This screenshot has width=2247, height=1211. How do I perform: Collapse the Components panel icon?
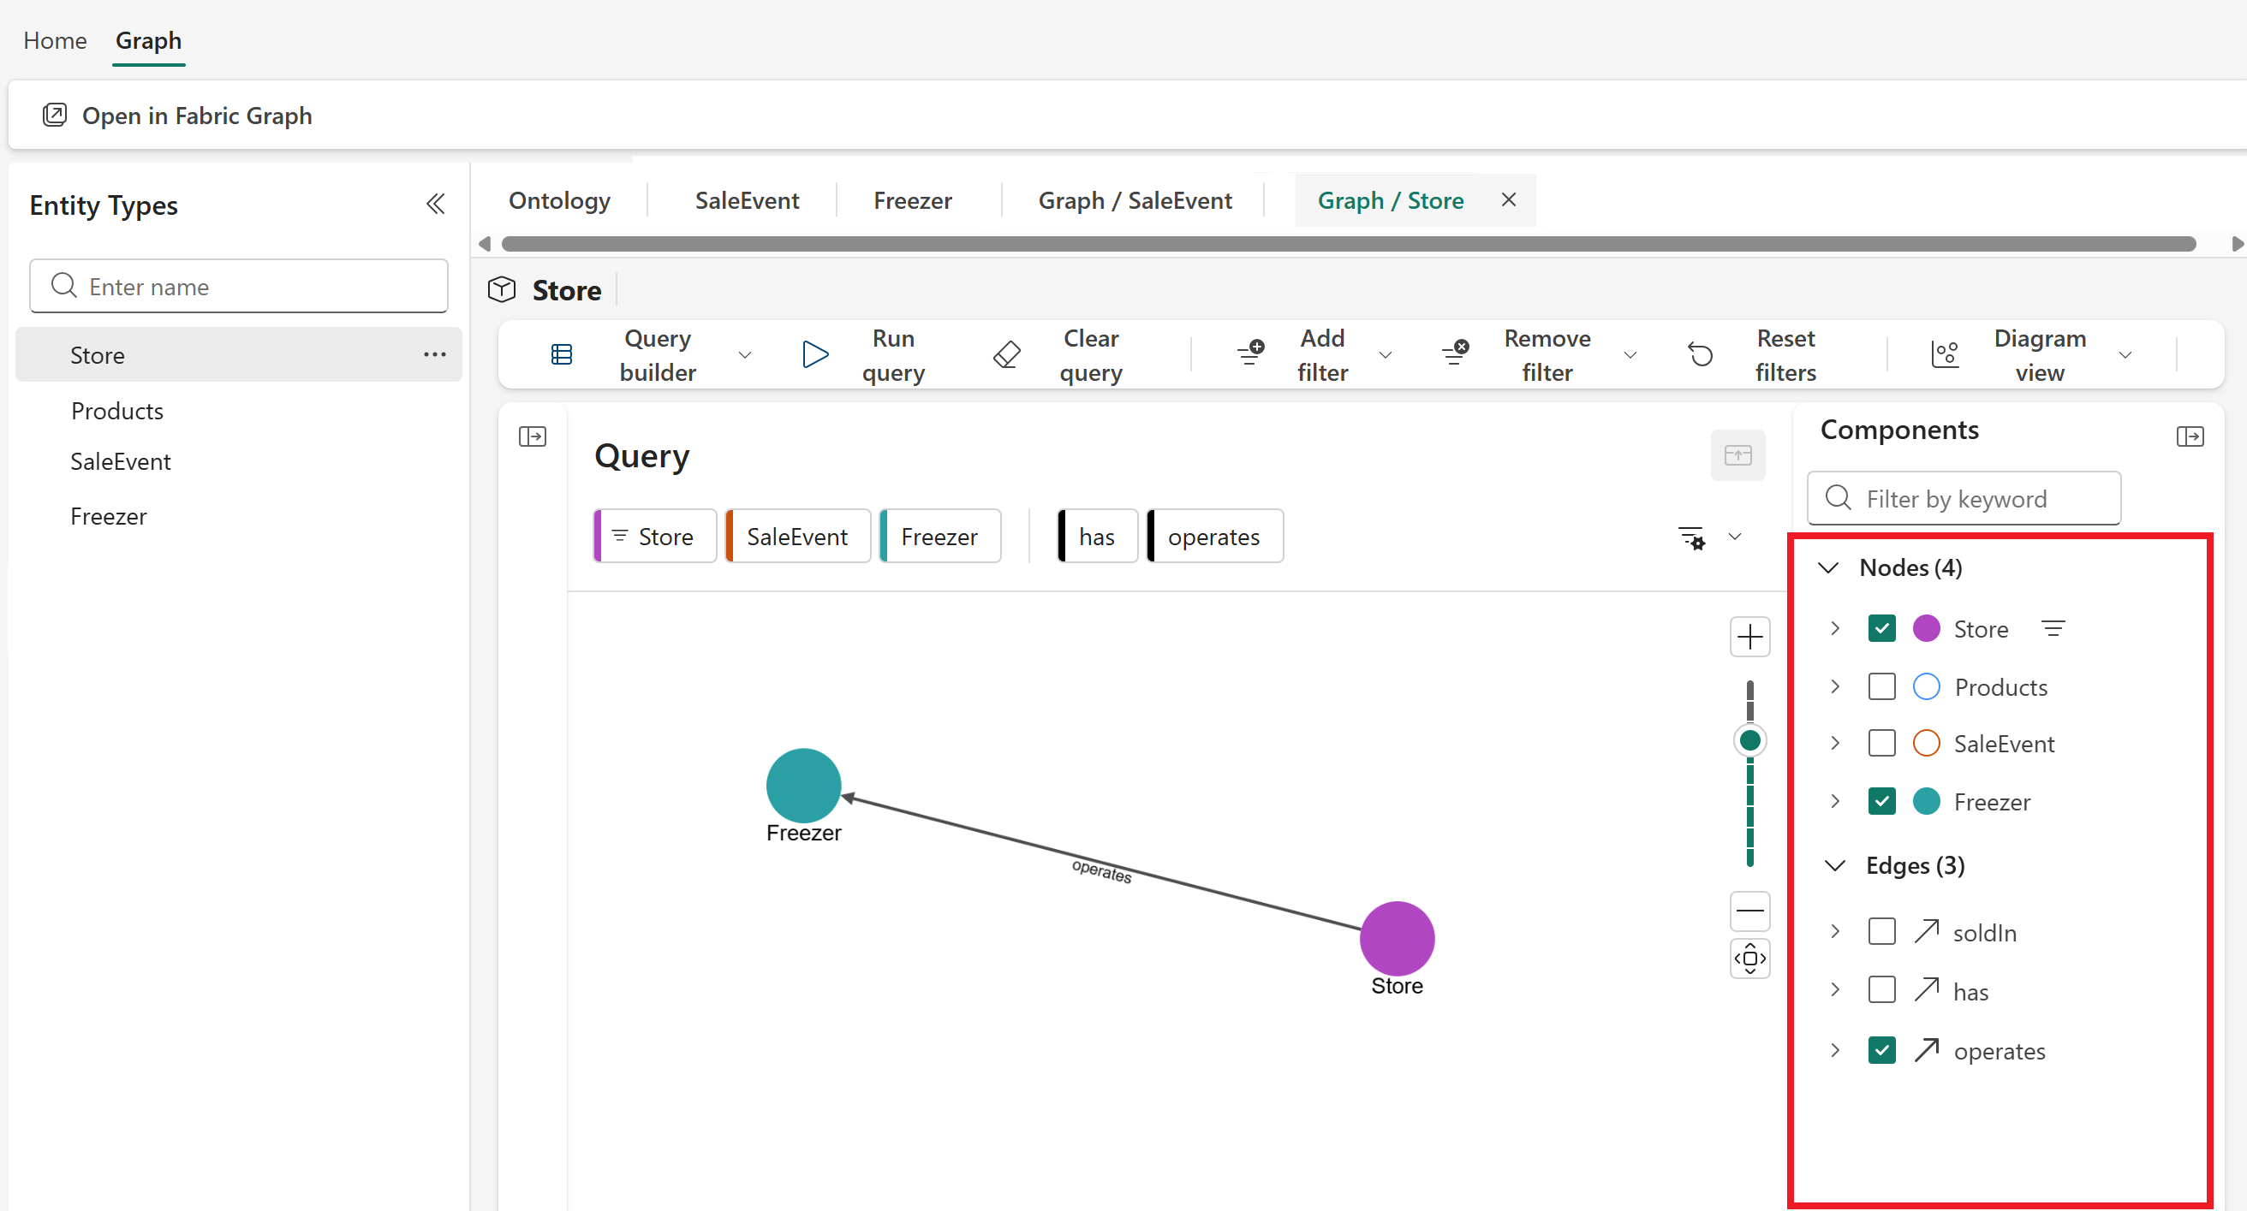click(x=2190, y=436)
